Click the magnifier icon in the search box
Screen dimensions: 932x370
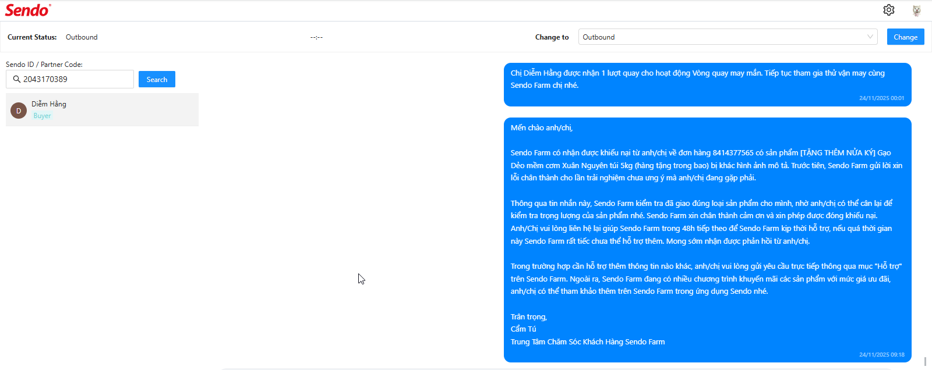(17, 79)
